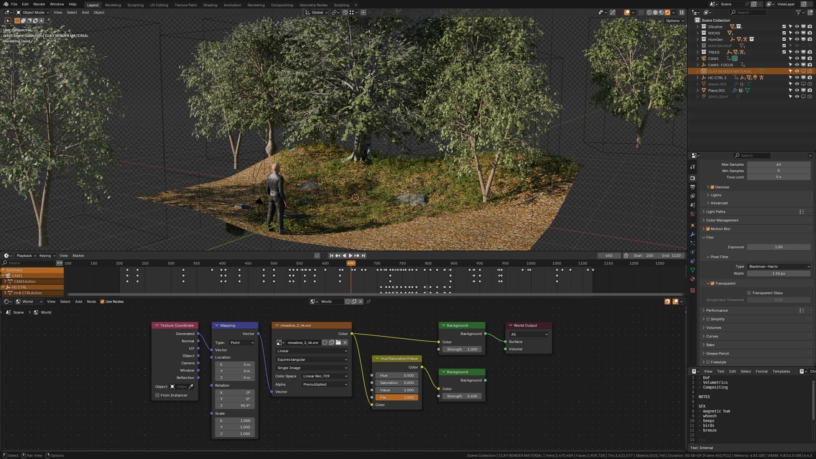Switch viewport to Rendered shading mode
The height and width of the screenshot is (459, 816).
coord(667,12)
